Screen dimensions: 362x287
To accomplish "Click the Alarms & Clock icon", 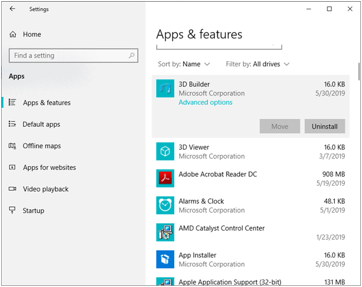I will coord(165,205).
